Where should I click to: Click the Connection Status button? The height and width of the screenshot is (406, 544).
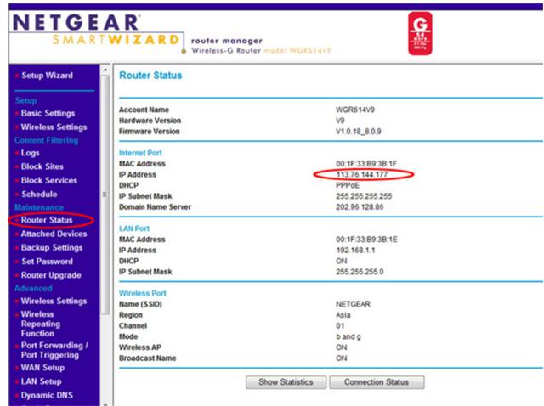pyautogui.click(x=377, y=382)
